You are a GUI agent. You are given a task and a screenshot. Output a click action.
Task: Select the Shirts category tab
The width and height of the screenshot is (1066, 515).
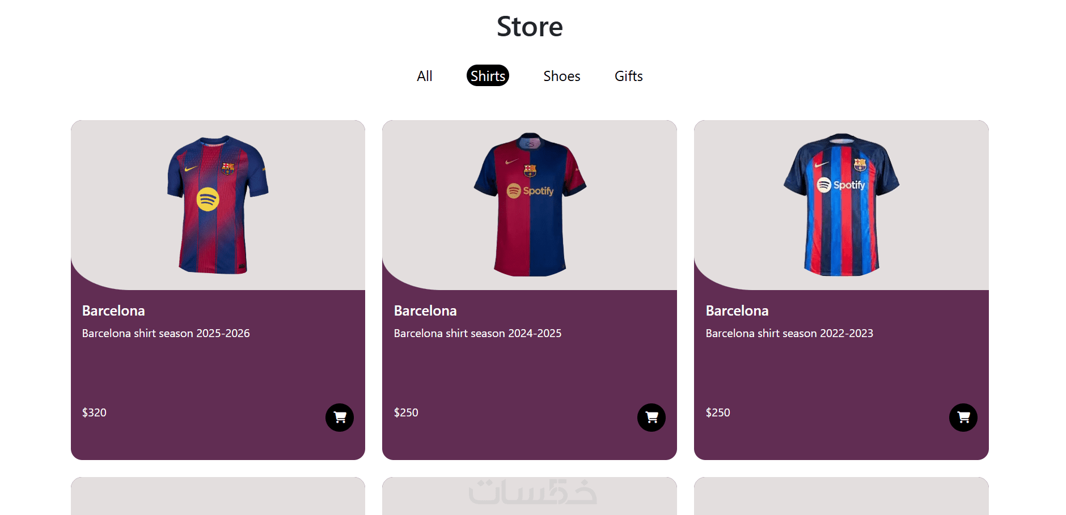488,76
